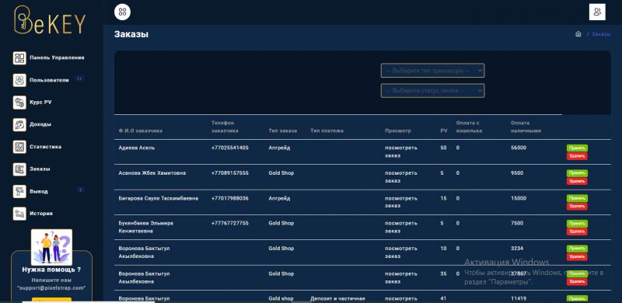Delete Бигарова Сауле Таскимбаевна's order

[x=577, y=206]
